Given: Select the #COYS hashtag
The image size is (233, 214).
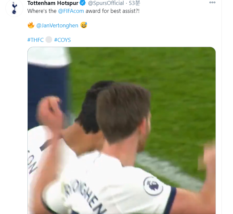Looking at the screenshot, I should point(62,40).
